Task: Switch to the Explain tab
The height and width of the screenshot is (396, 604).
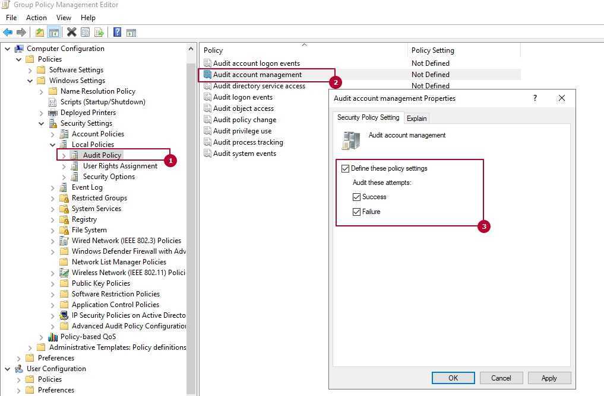Action: 416,119
